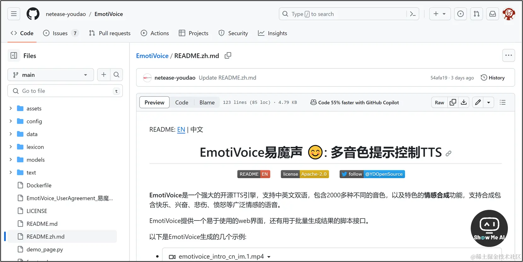Open the Insights tab
Viewport: 523px width, 262px height.
point(273,33)
